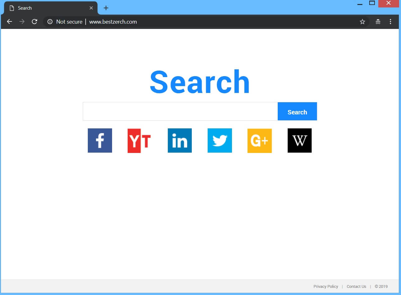The height and width of the screenshot is (295, 401).
Task: Close the Search tab
Action: click(91, 8)
